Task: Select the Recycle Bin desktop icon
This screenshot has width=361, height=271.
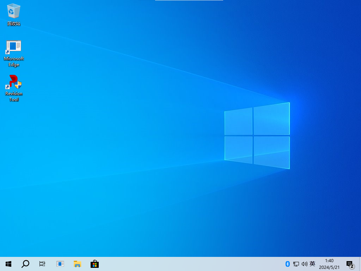Action: (x=14, y=14)
